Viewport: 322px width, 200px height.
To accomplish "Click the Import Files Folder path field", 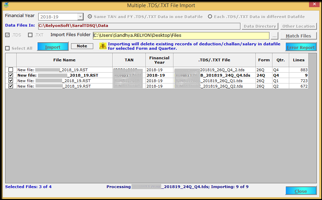I will (181, 36).
